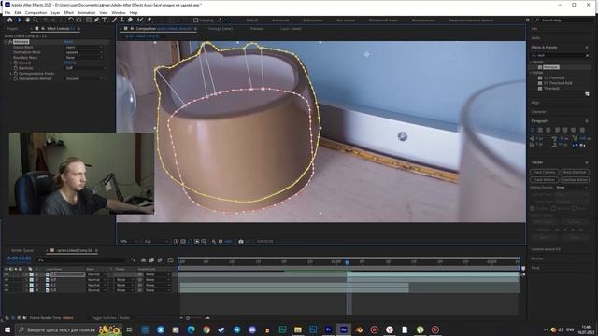Toggle the visibility eye for layer 1

coord(7,274)
